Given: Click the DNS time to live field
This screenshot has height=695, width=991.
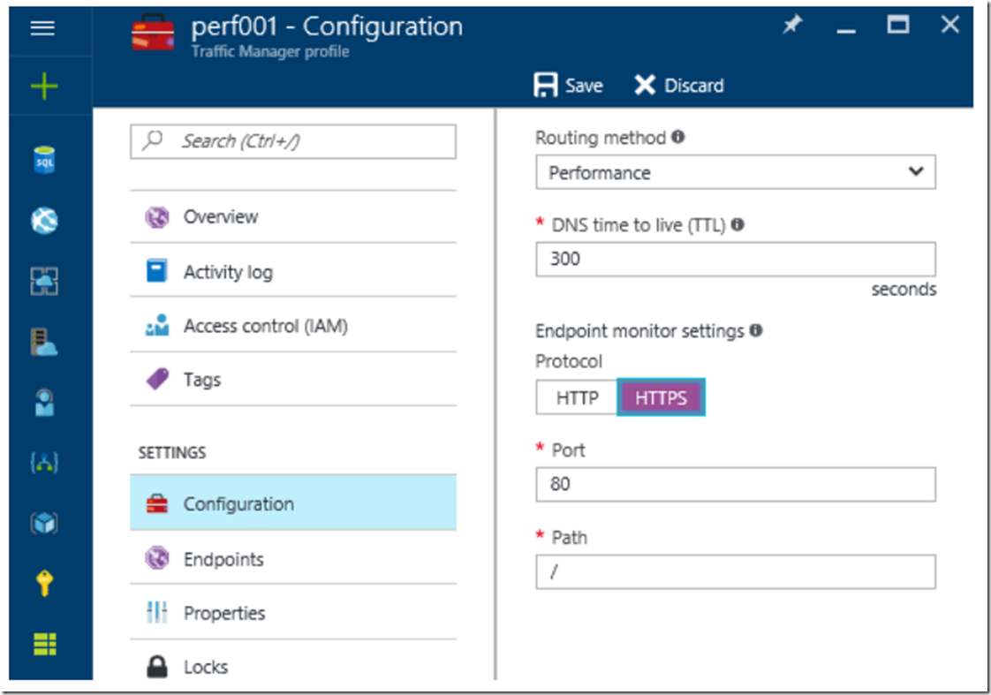Looking at the screenshot, I should [736, 259].
